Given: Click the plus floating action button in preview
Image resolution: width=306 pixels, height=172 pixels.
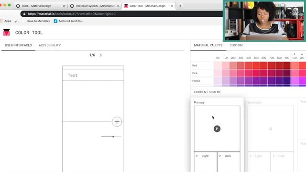Looking at the screenshot, I should 117,122.
